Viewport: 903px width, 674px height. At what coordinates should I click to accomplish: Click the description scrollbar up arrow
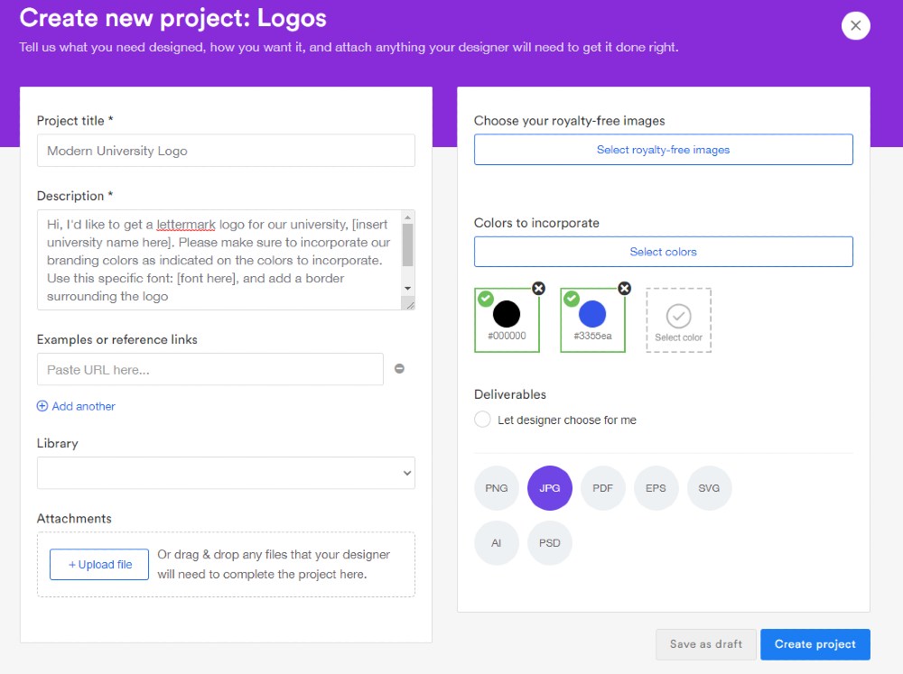pyautogui.click(x=408, y=217)
